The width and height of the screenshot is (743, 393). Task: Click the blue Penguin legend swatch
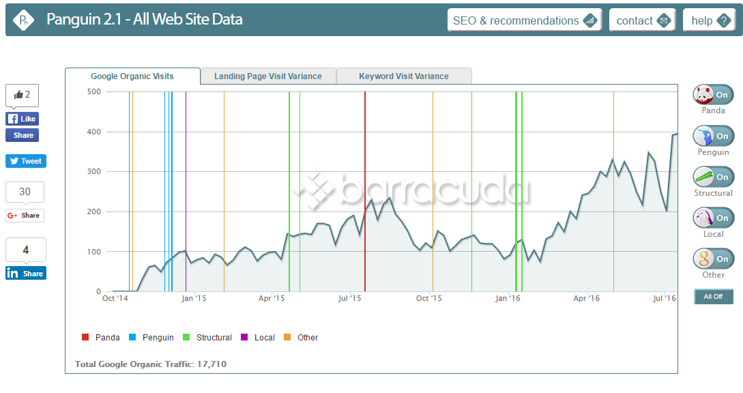click(132, 337)
